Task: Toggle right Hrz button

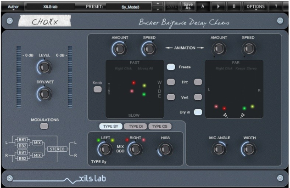Action: [x=198, y=82]
